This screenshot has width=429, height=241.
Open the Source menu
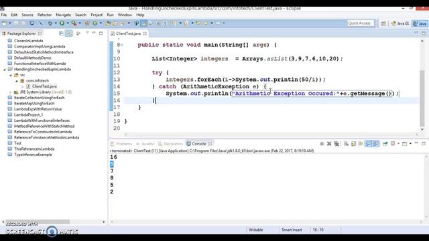pyautogui.click(x=27, y=15)
